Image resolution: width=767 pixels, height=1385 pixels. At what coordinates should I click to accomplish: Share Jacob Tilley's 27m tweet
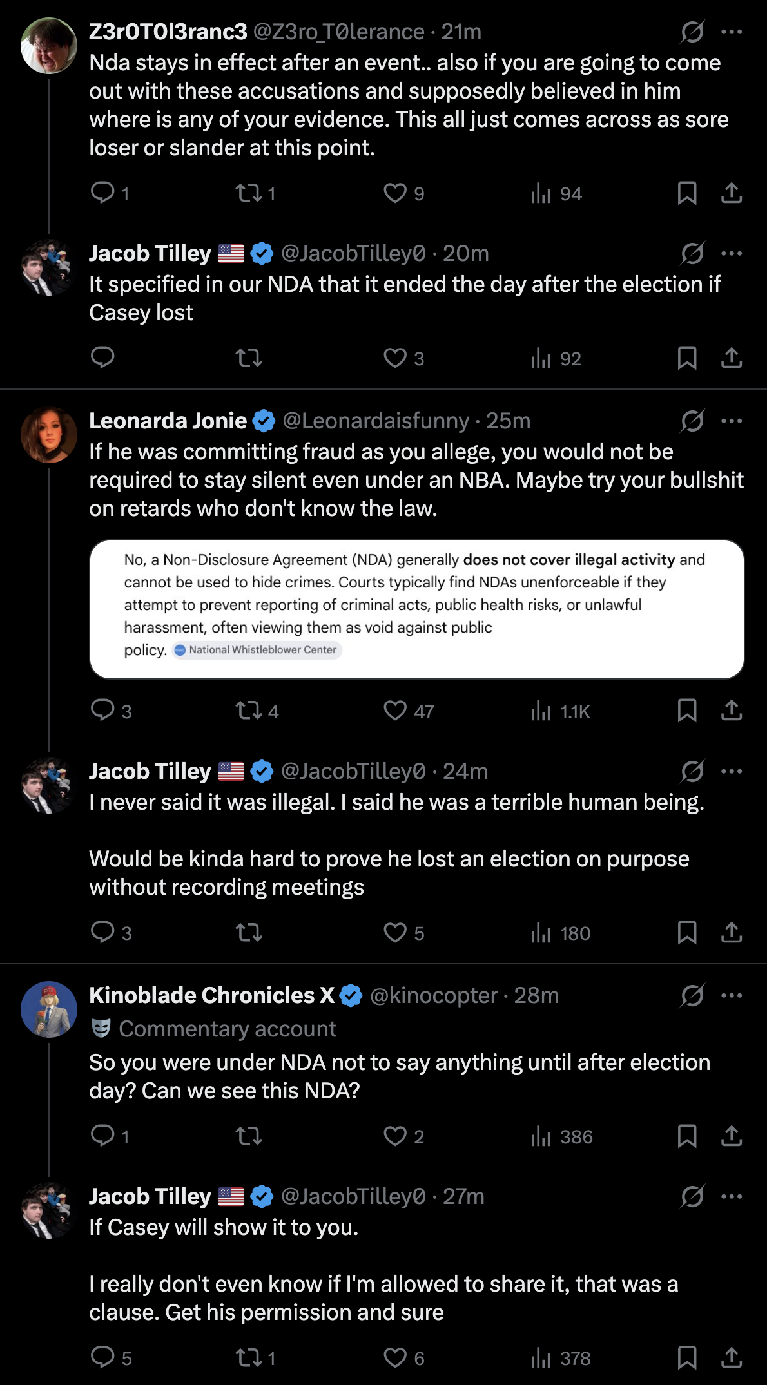click(732, 1357)
